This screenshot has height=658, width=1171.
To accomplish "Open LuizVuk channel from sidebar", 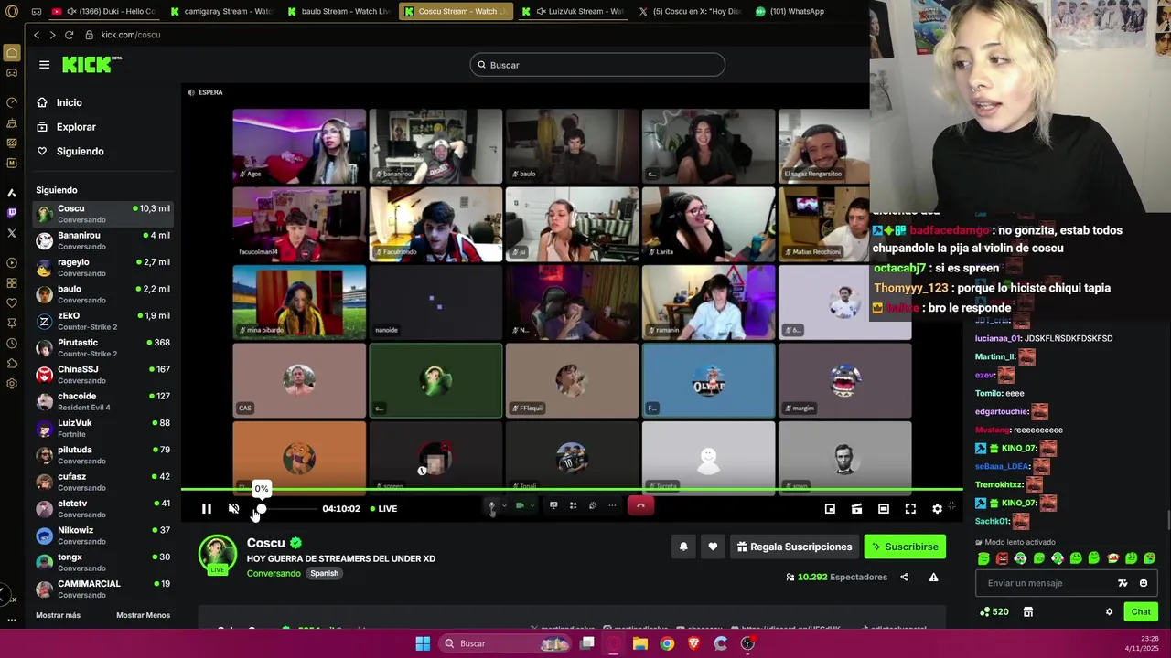I will 102,428.
